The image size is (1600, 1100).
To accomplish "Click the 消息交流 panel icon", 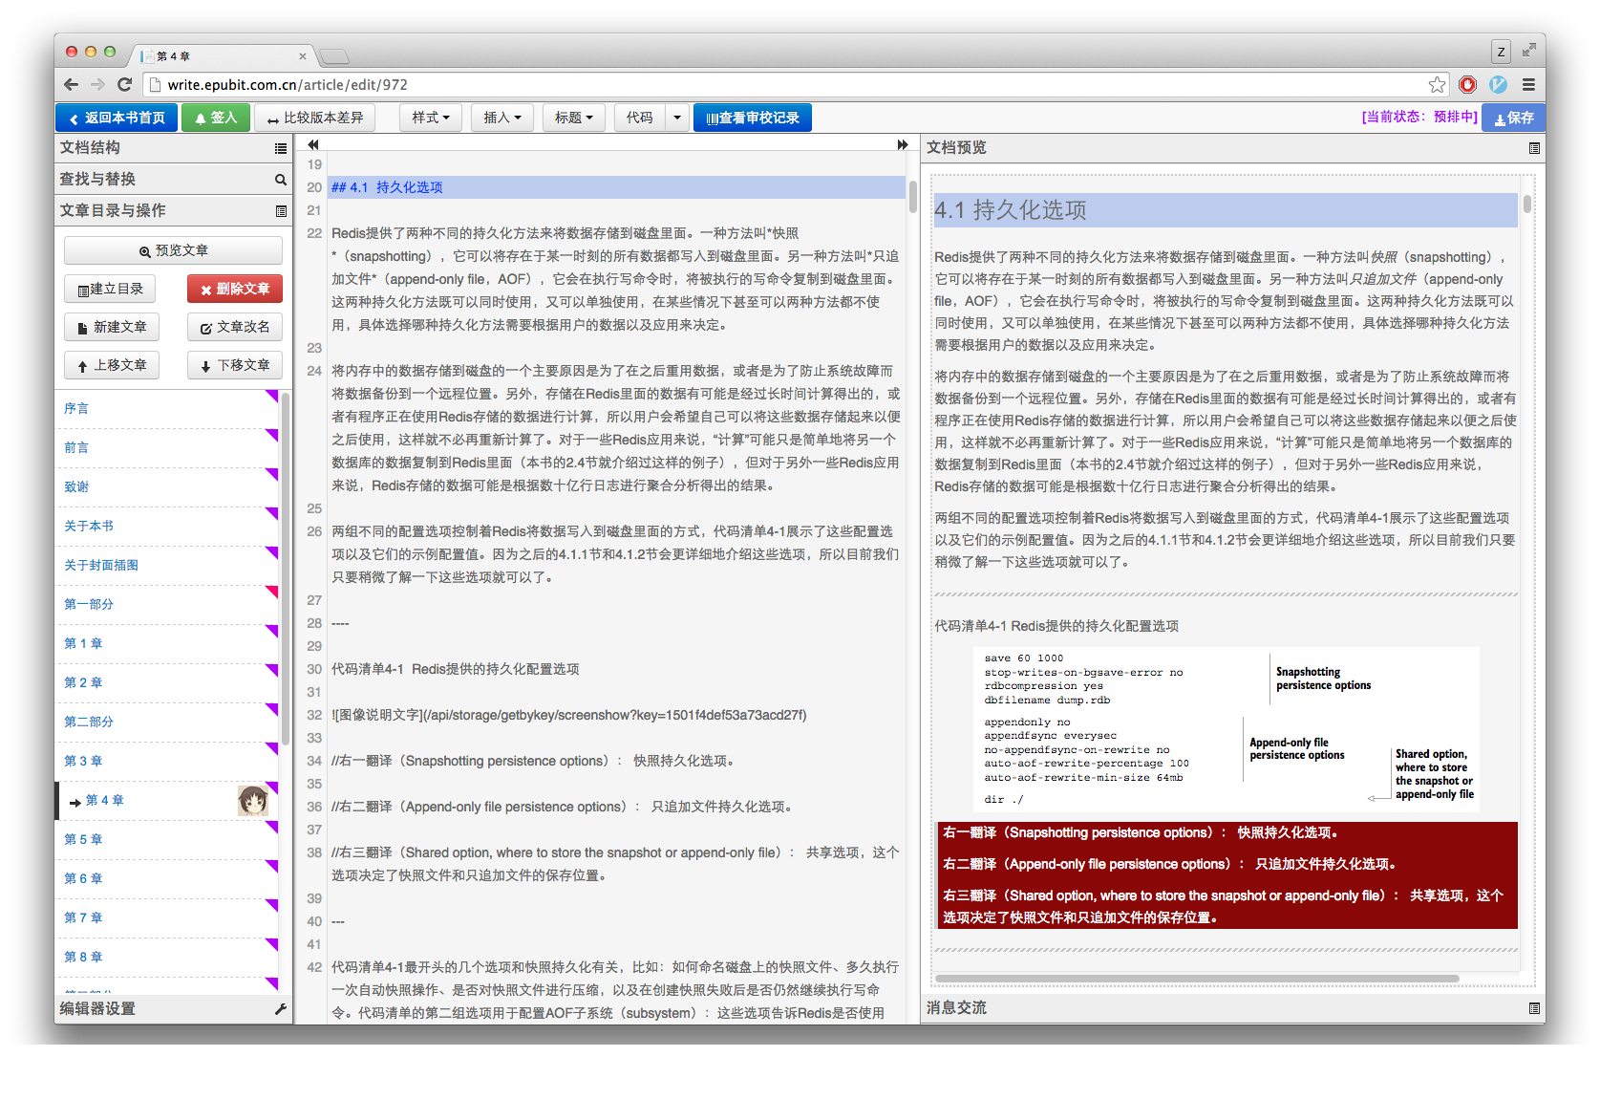I will pos(1533,1007).
